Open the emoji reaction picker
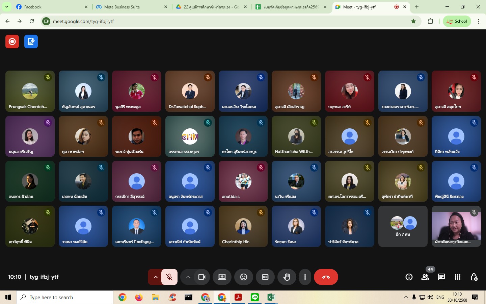The width and height of the screenshot is (486, 304). pos(243,277)
